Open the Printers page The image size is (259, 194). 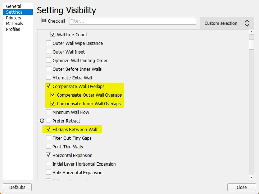[x=14, y=18]
